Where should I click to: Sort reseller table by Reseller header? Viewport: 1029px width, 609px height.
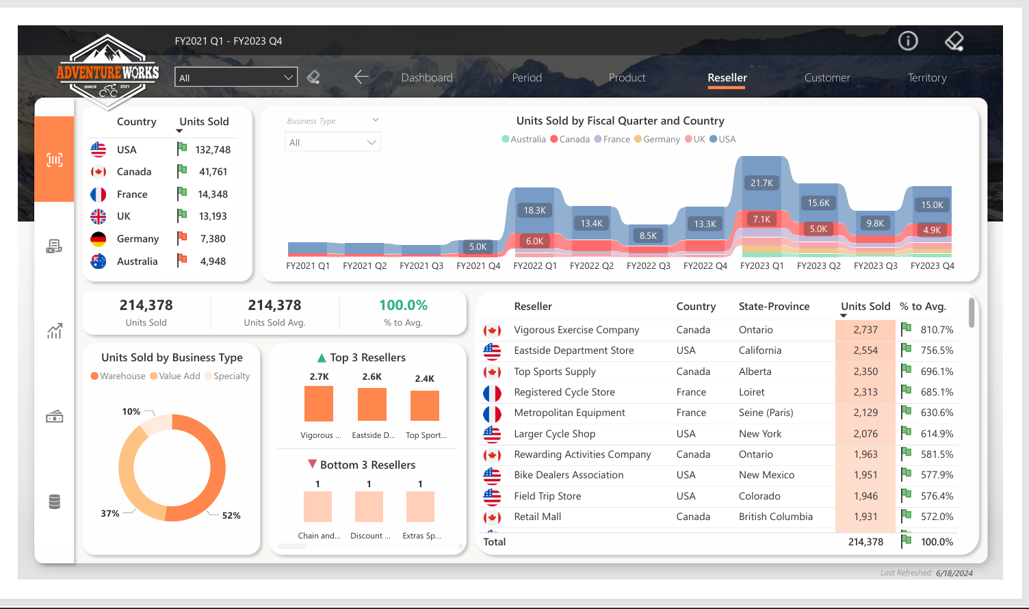point(533,307)
